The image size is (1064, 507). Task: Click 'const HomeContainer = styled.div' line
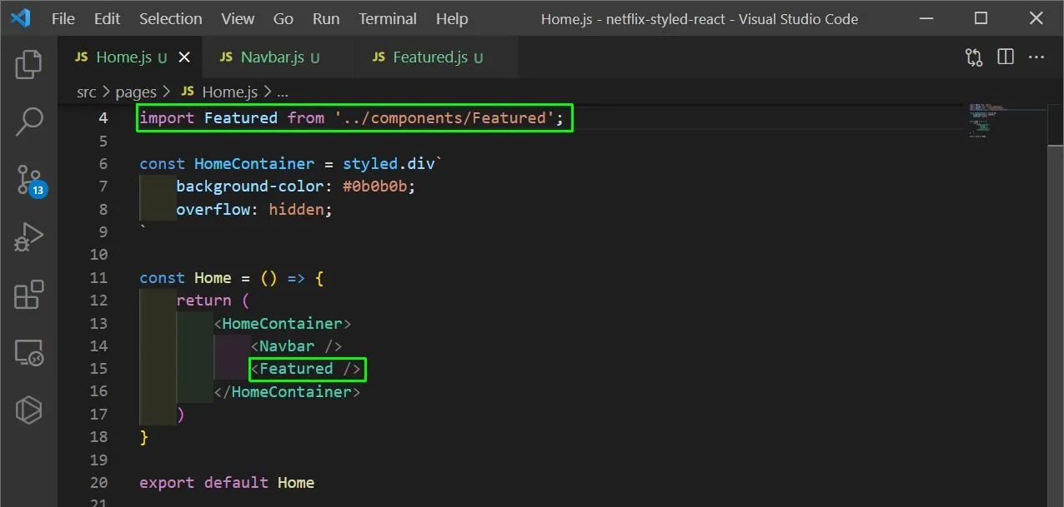pyautogui.click(x=289, y=164)
